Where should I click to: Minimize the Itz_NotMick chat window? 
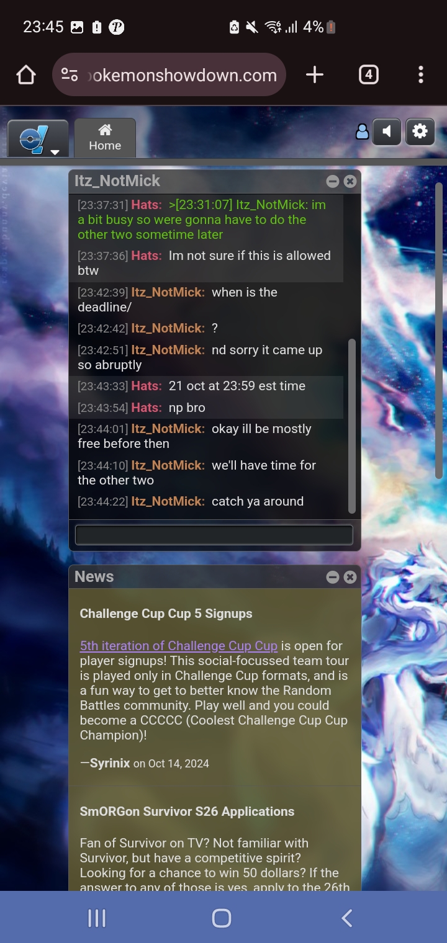click(333, 181)
